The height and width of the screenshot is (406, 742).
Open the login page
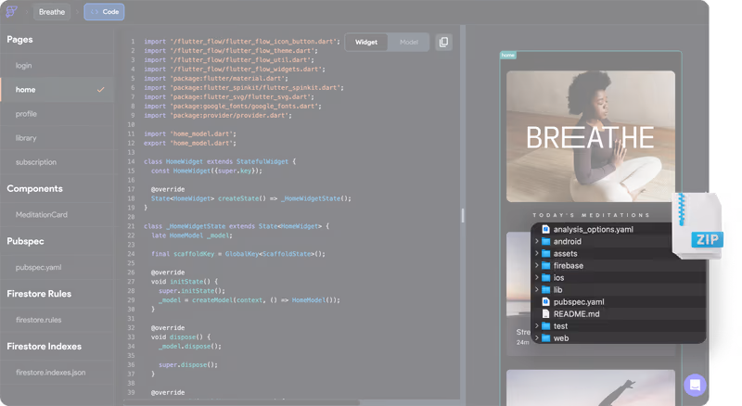(x=24, y=65)
